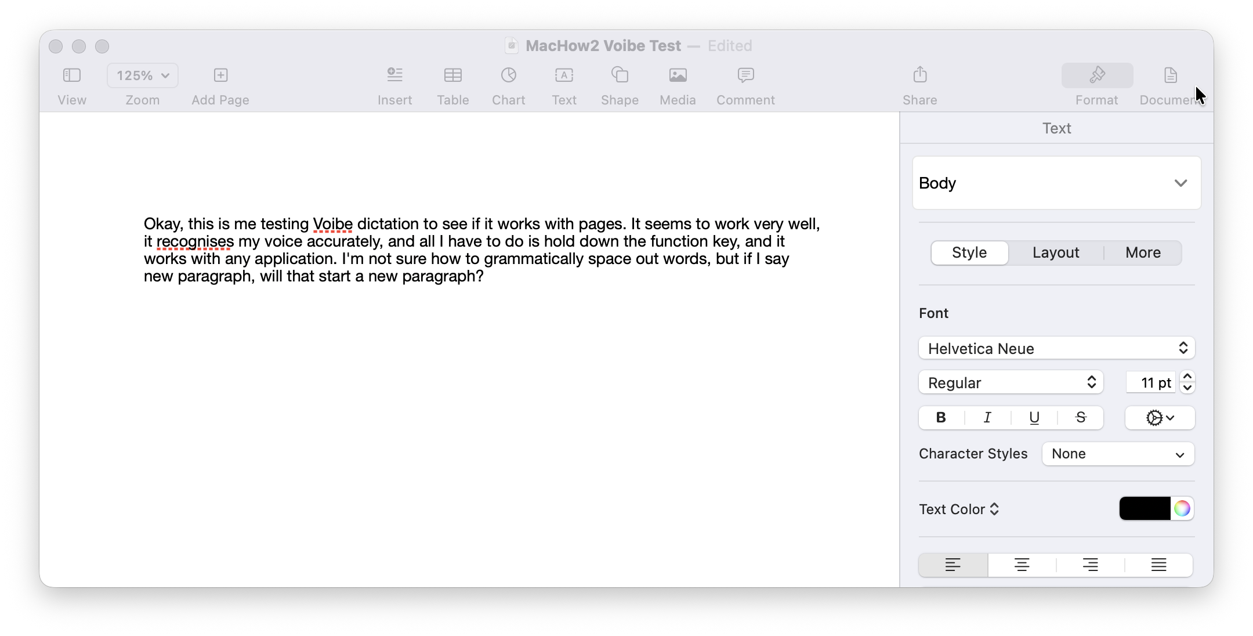Open Character Styles None dropdown
Image resolution: width=1253 pixels, height=636 pixels.
click(1118, 454)
